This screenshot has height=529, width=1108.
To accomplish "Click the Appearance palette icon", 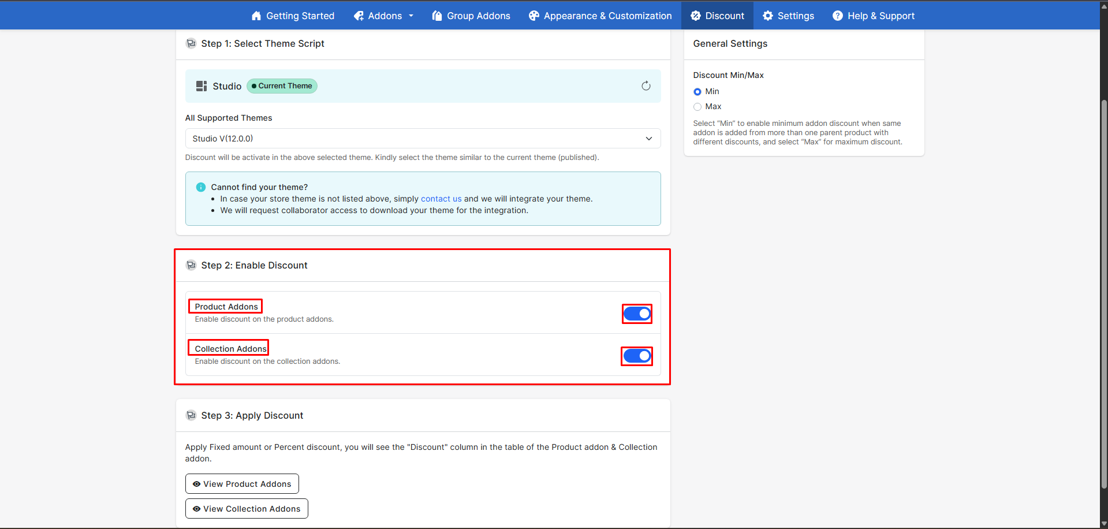I will point(534,16).
